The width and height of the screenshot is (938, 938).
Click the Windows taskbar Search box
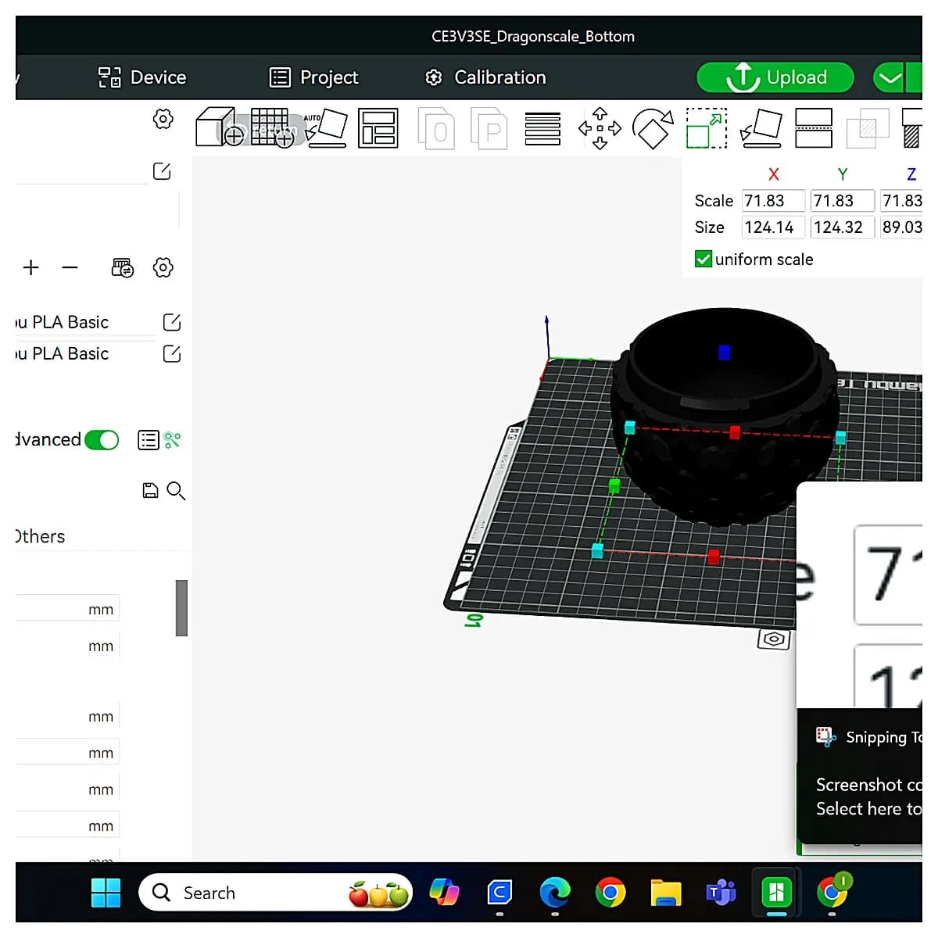pos(275,893)
